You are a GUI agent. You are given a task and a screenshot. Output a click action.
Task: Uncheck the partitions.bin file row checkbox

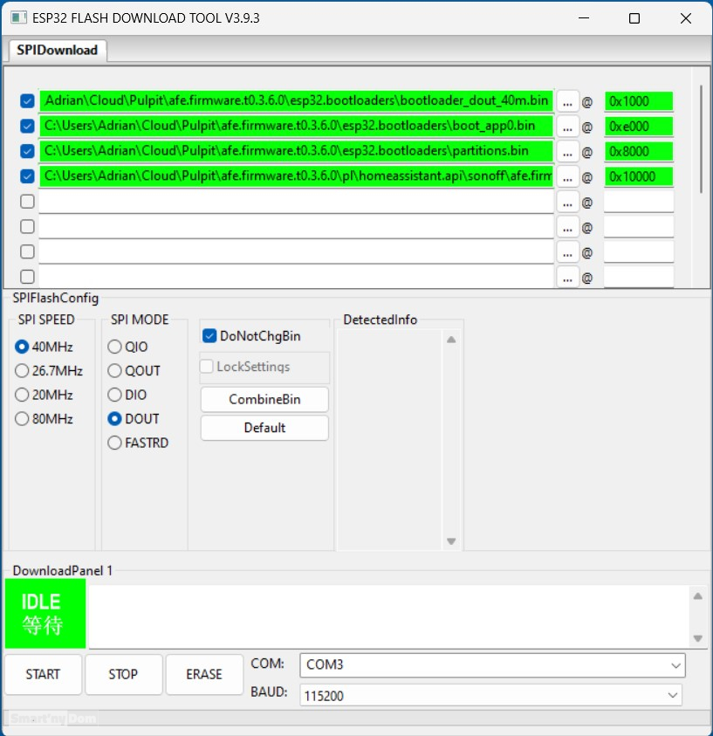(27, 151)
